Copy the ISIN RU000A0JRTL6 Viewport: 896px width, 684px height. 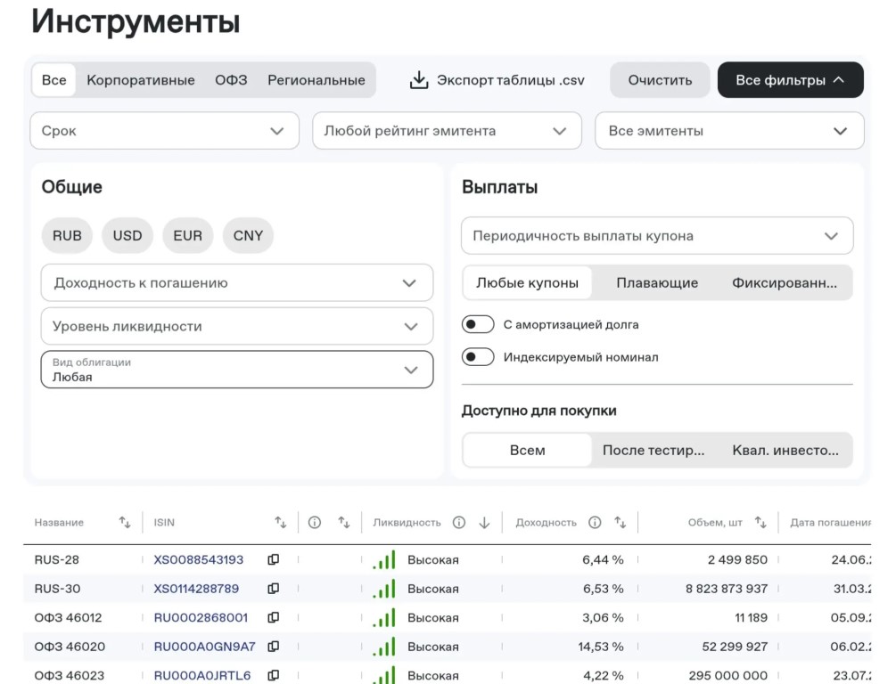pyautogui.click(x=274, y=675)
